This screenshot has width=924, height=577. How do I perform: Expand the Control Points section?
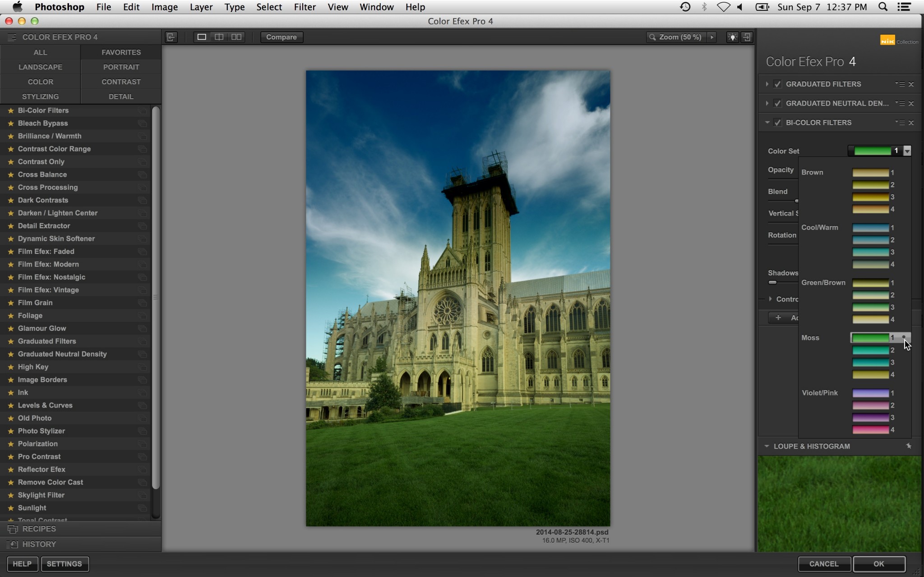click(770, 299)
